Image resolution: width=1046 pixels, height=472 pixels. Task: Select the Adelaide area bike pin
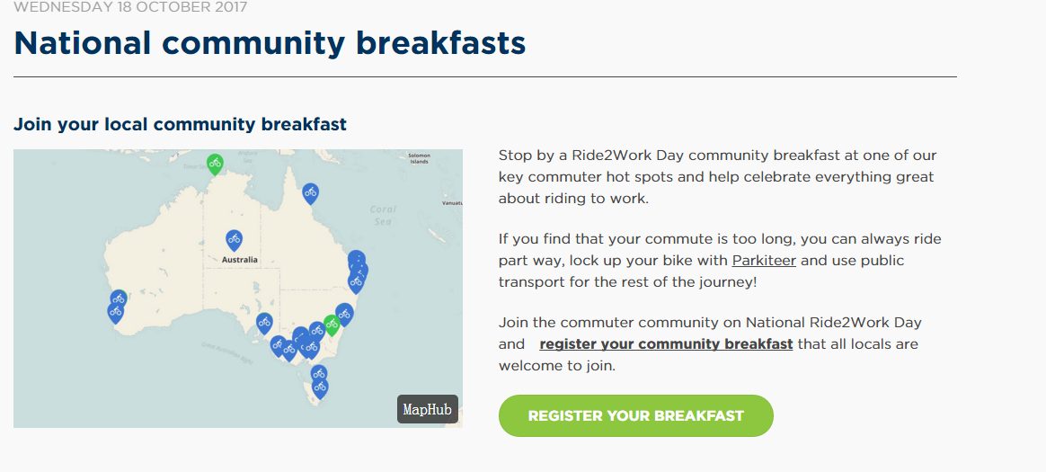264,323
